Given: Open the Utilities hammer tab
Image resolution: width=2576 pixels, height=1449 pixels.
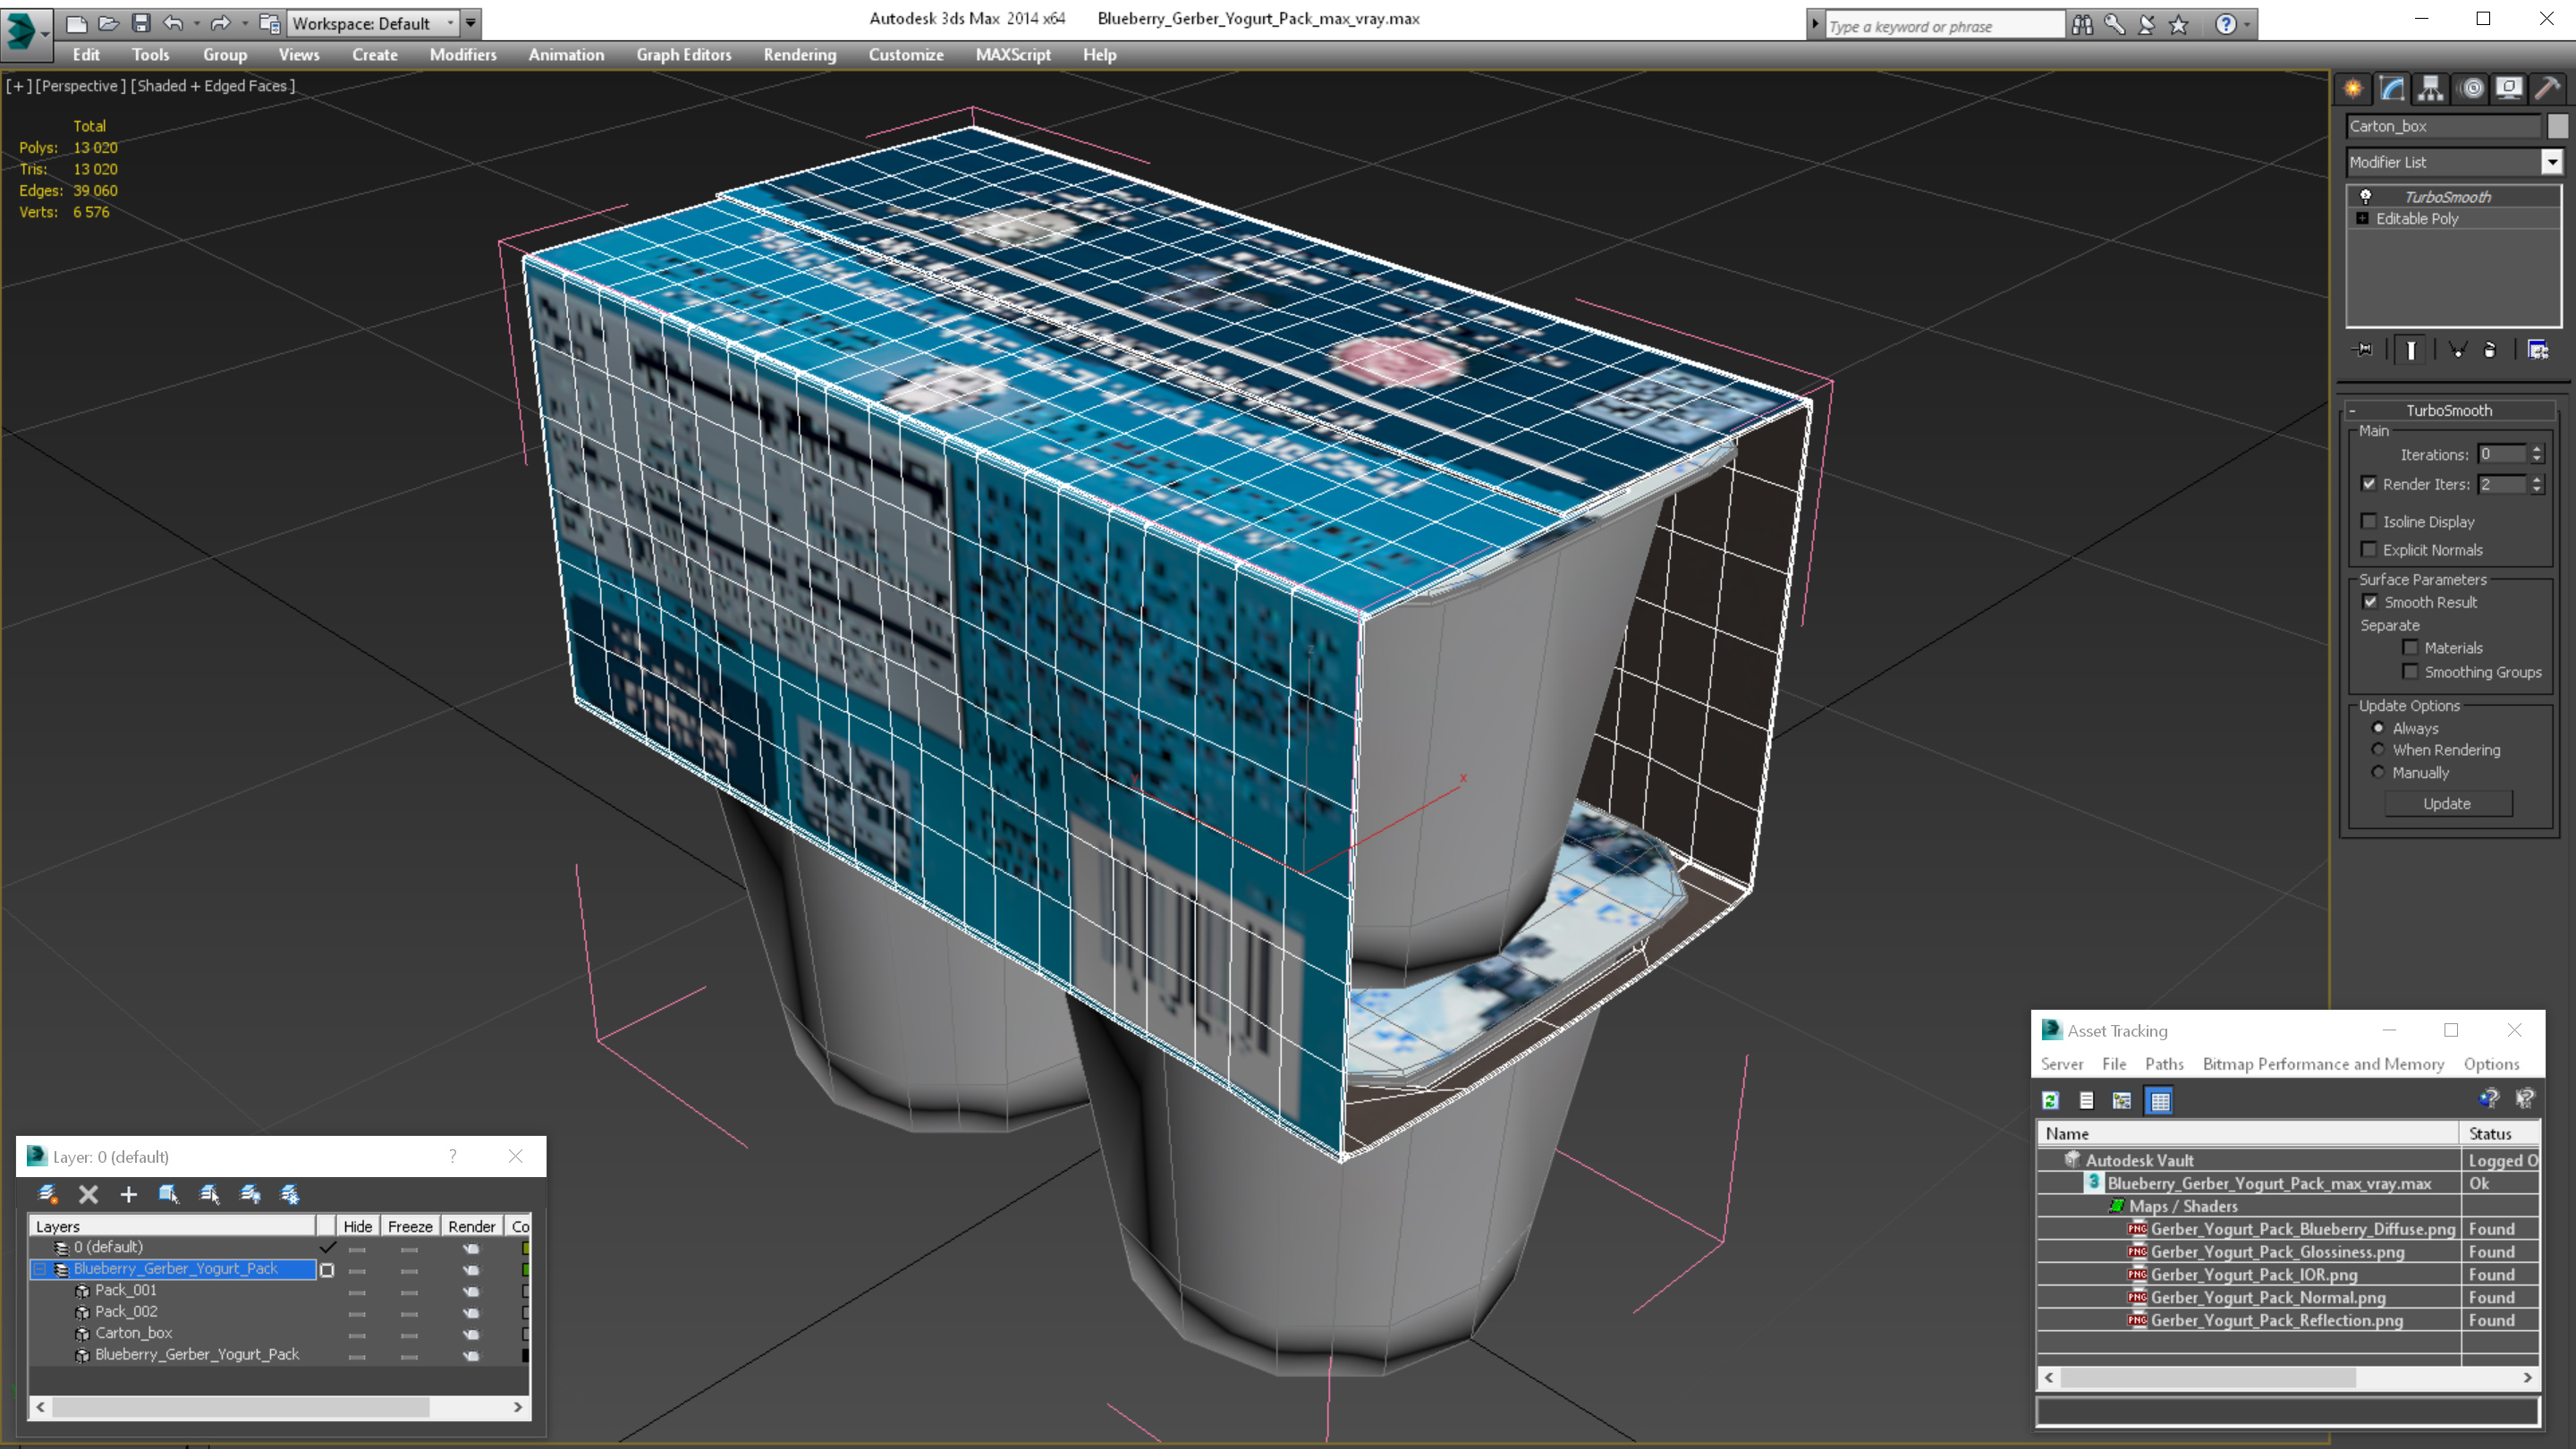Looking at the screenshot, I should (x=2548, y=89).
